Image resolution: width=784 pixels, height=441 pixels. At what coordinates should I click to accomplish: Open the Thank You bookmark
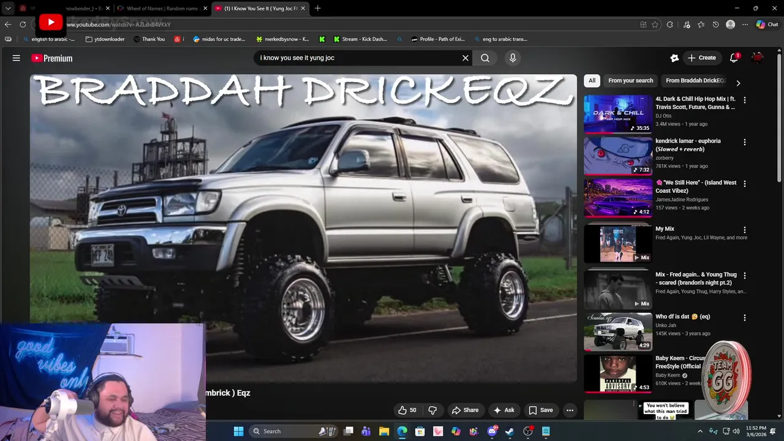149,39
